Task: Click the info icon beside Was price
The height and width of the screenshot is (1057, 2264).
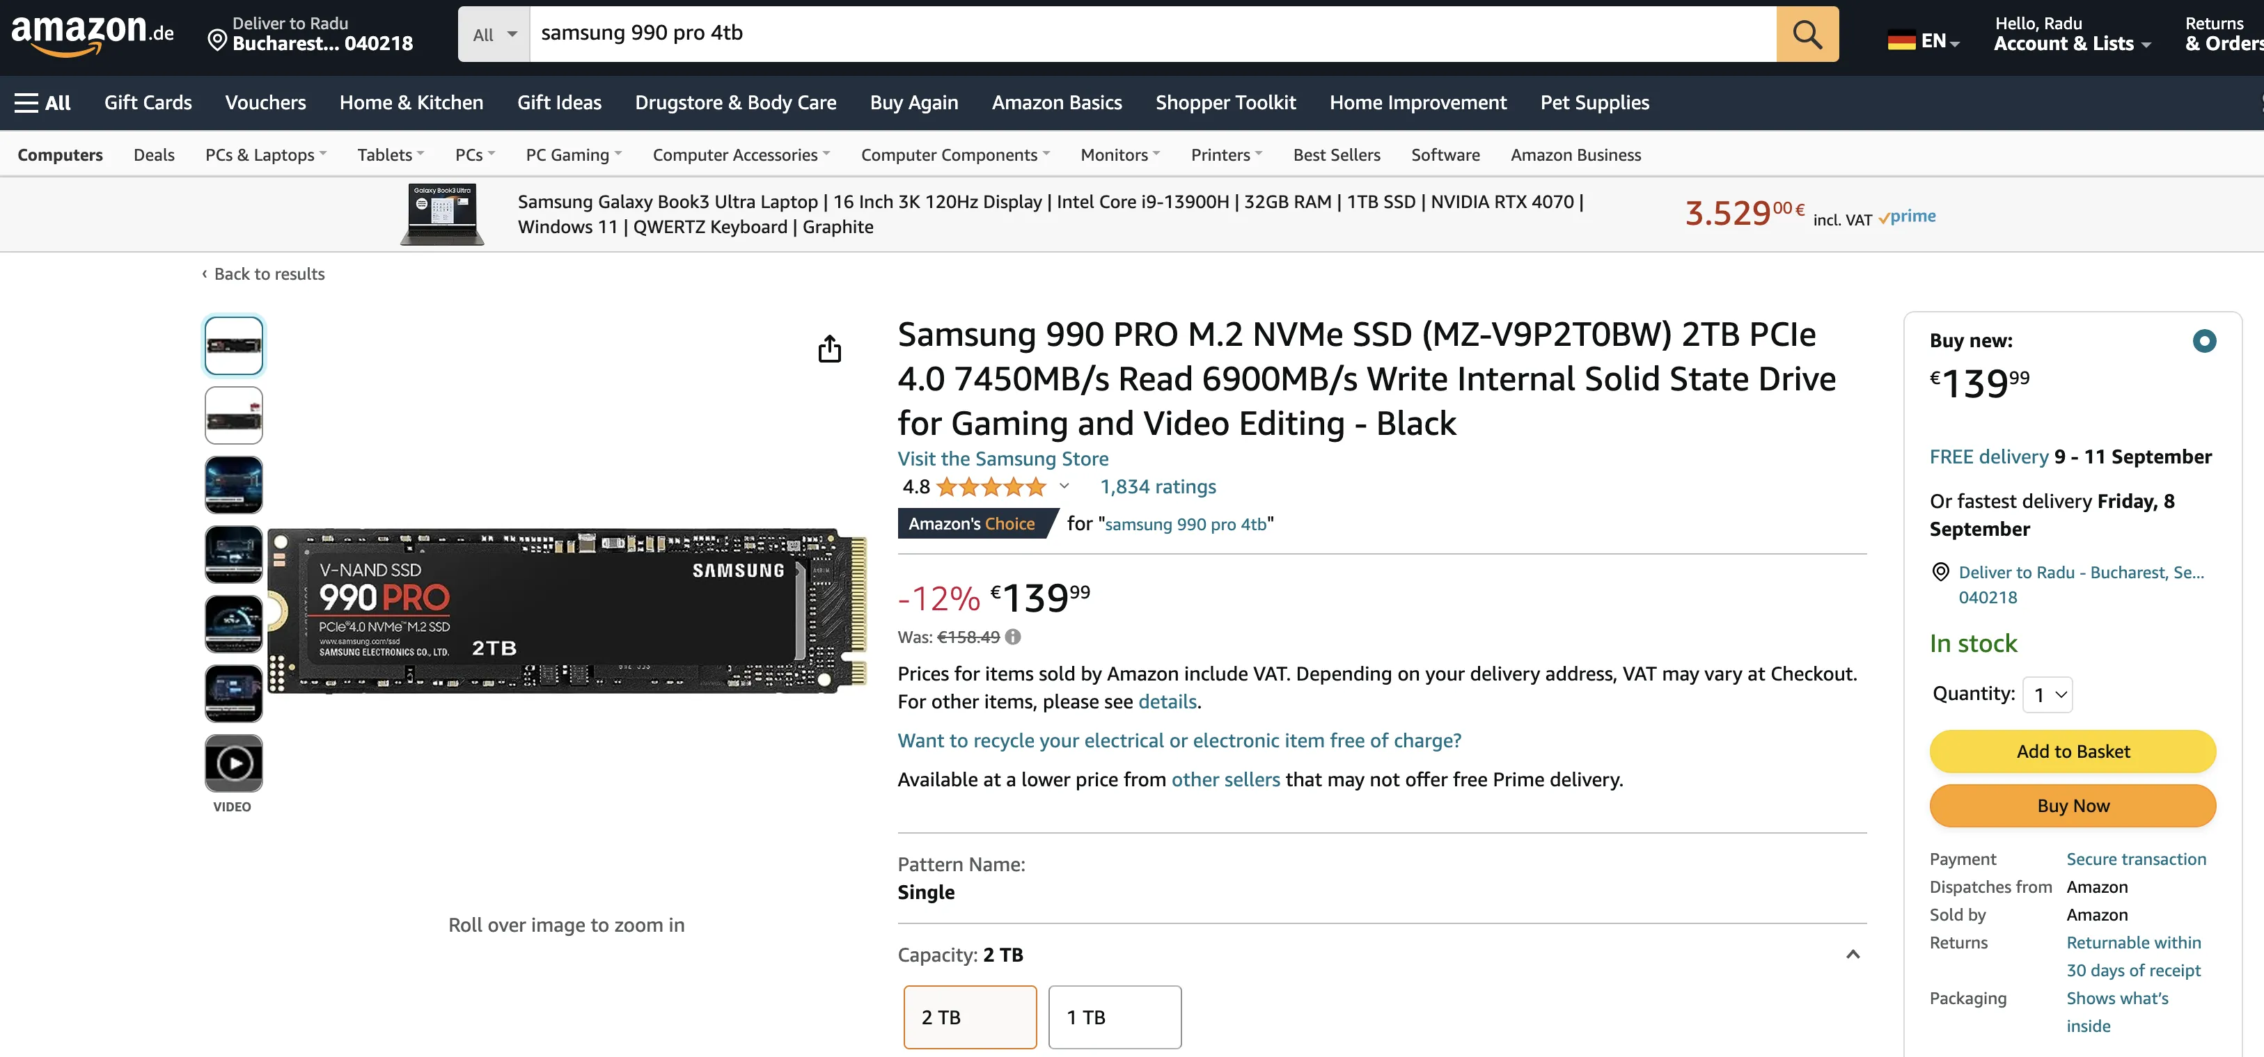Action: click(x=1014, y=637)
